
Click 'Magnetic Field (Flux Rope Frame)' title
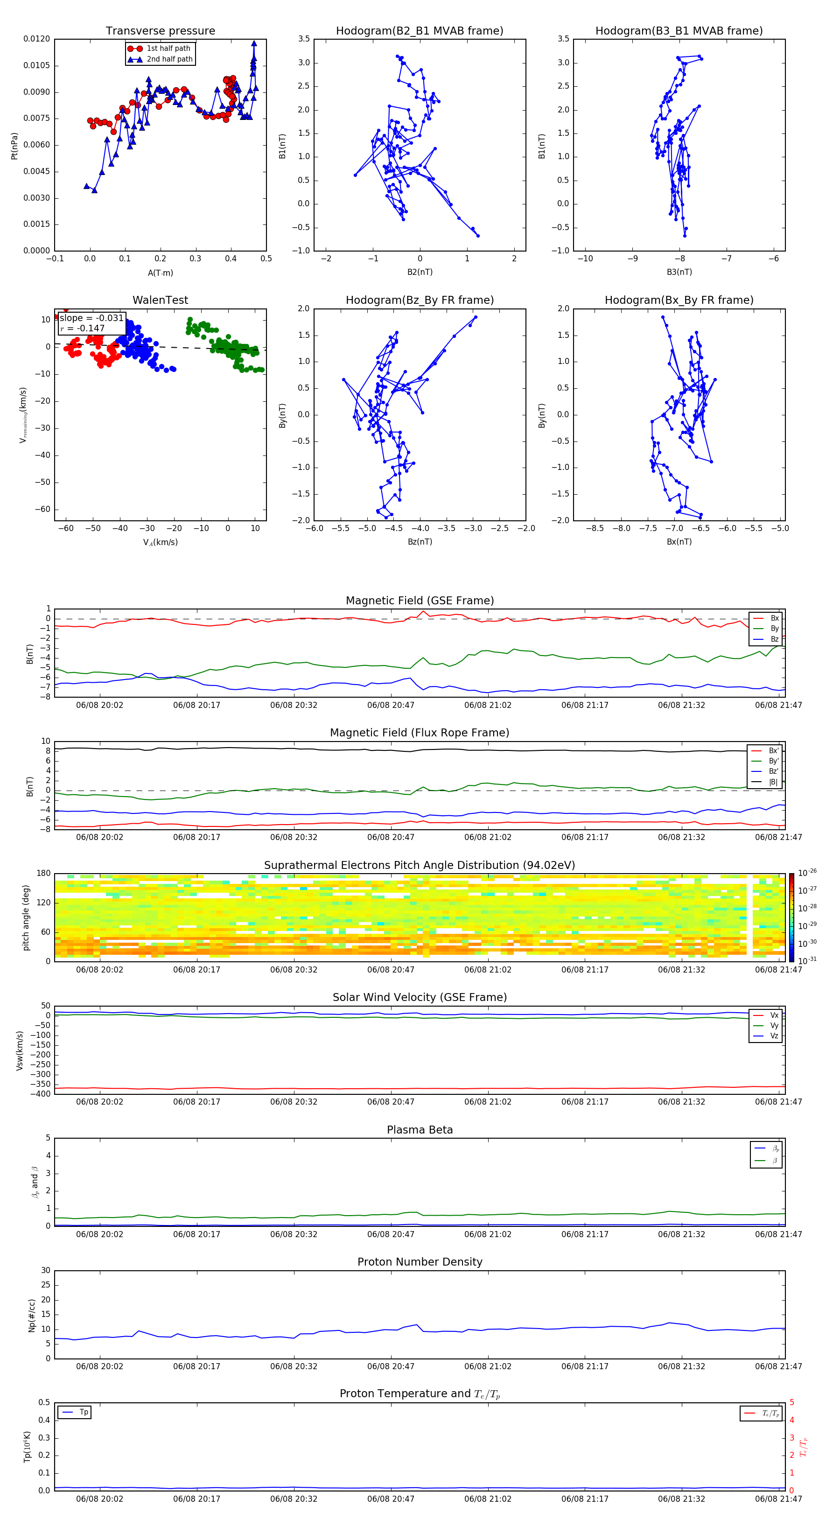click(420, 733)
